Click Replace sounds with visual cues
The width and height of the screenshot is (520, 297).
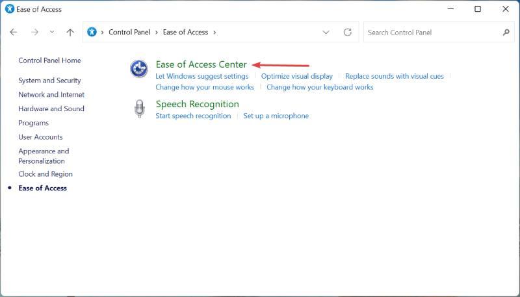(x=395, y=76)
